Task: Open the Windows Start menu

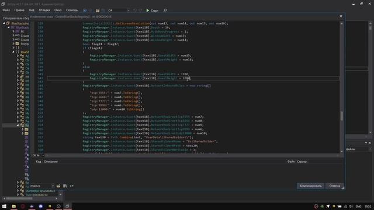Action: click(4, 206)
